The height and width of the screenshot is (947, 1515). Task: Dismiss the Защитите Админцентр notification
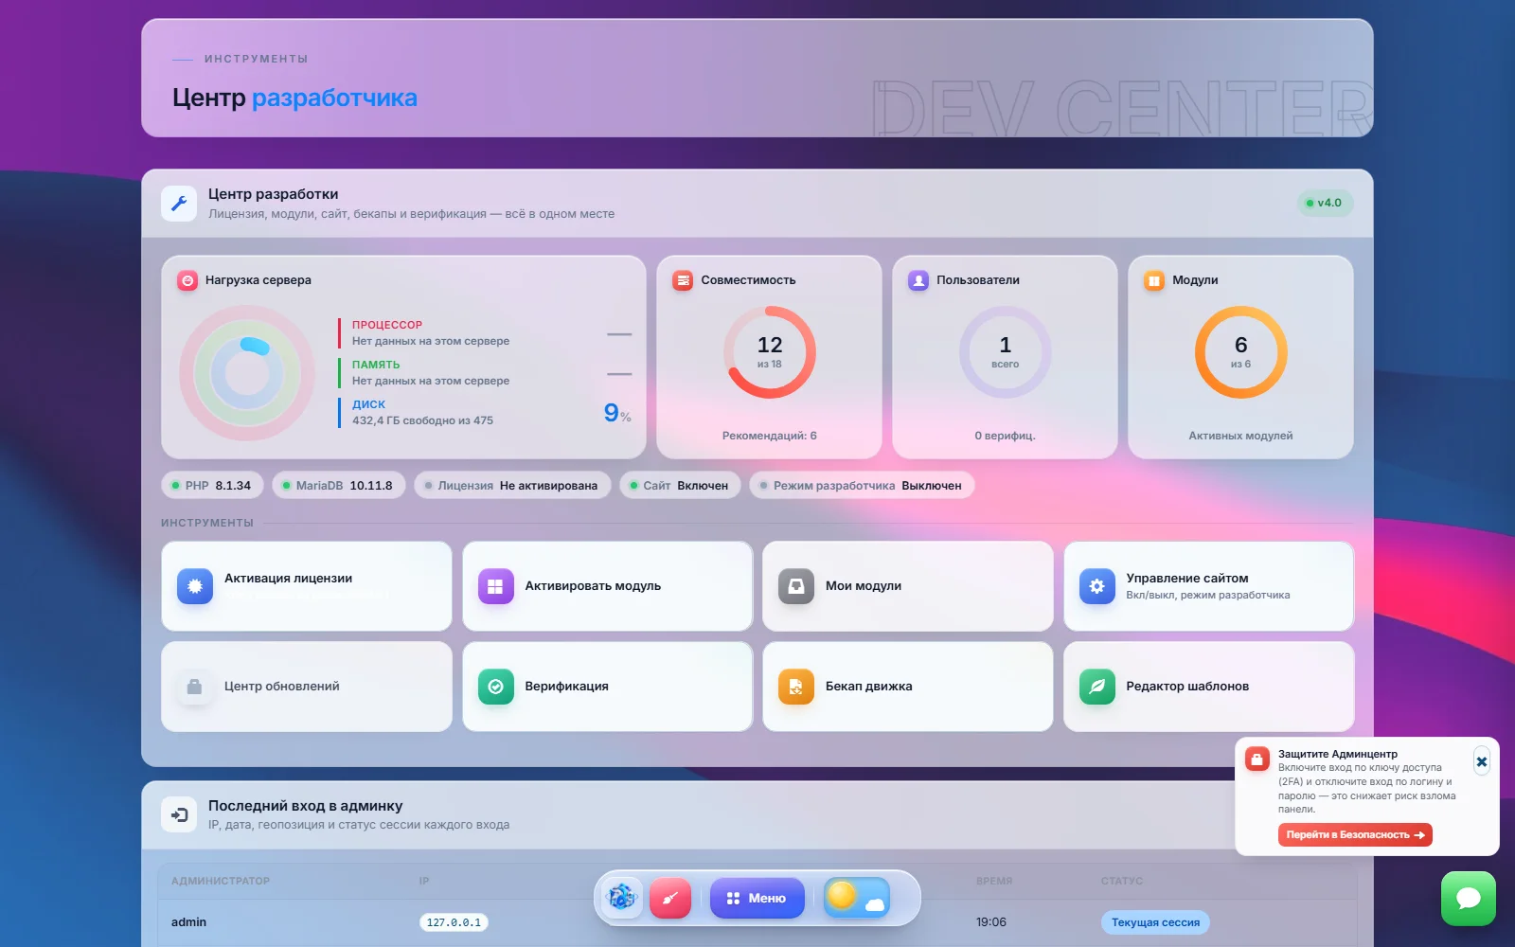1482,761
